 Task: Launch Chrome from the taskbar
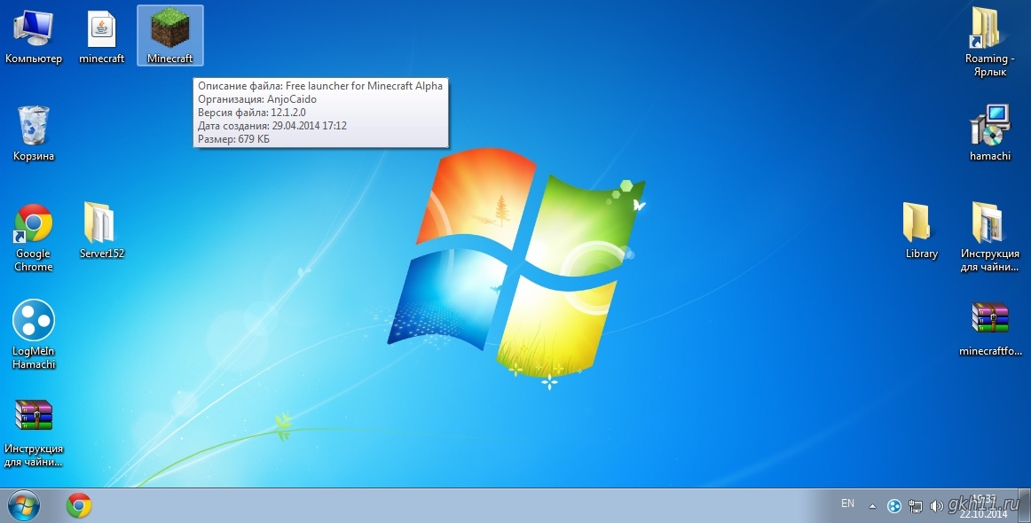click(78, 506)
